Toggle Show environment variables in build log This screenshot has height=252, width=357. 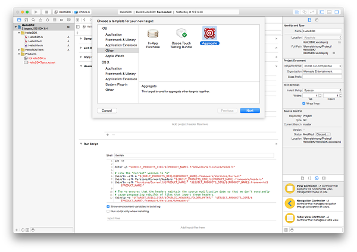(x=108, y=206)
